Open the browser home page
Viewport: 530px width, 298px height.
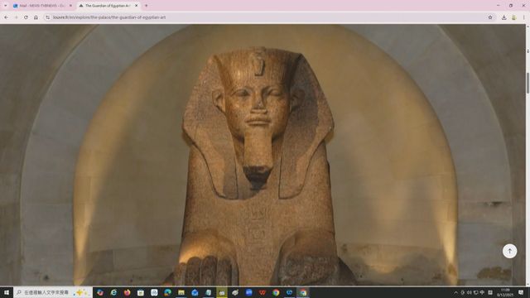coord(36,17)
